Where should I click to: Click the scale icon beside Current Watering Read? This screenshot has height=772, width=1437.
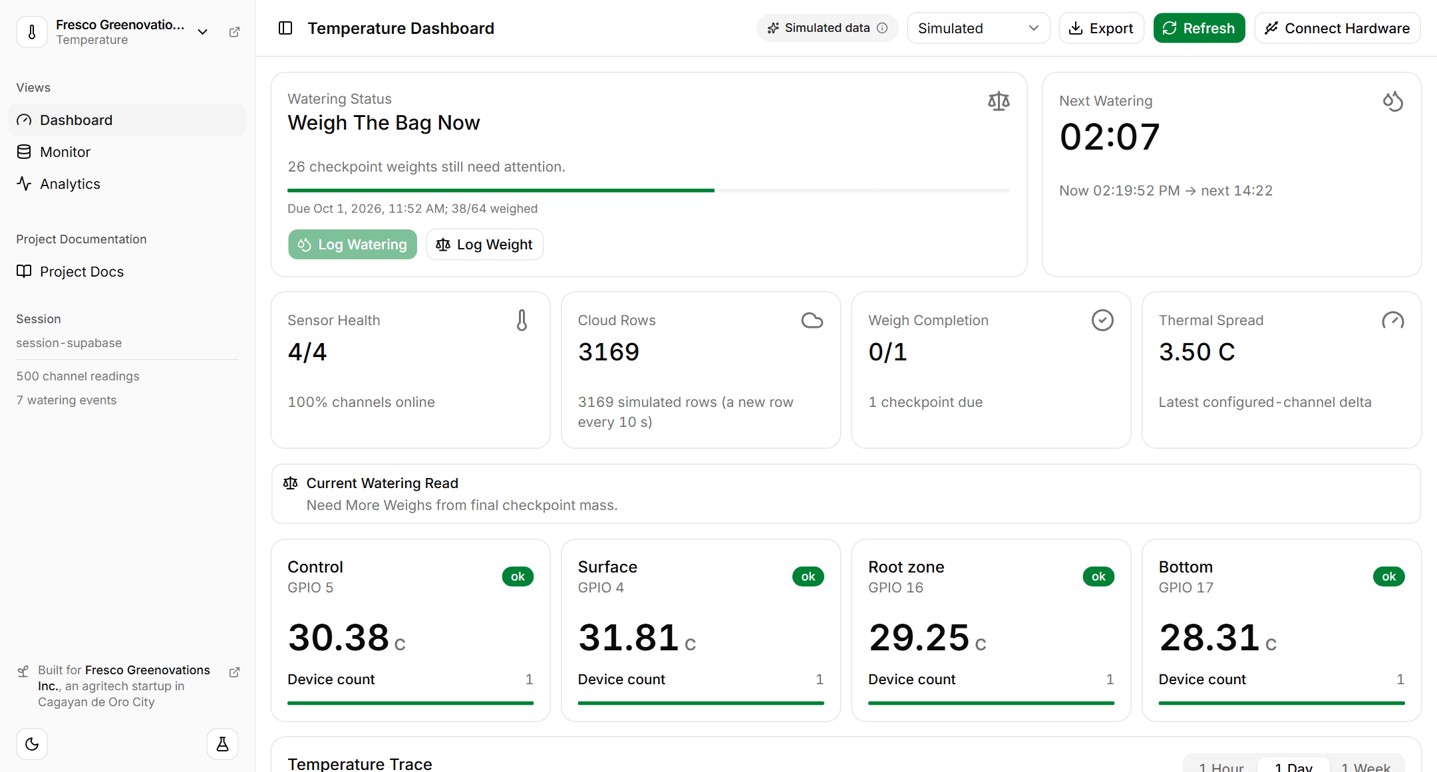291,483
